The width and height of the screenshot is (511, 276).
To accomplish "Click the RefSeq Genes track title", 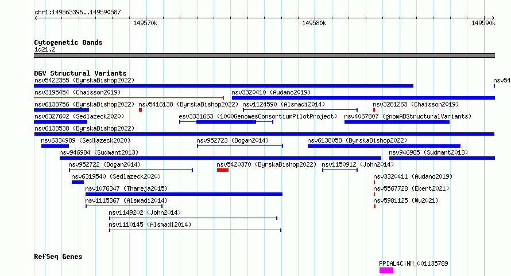I will [58, 257].
